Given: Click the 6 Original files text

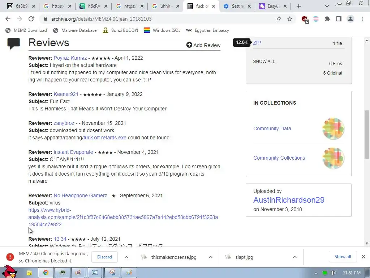Looking at the screenshot, I should 332,73.
